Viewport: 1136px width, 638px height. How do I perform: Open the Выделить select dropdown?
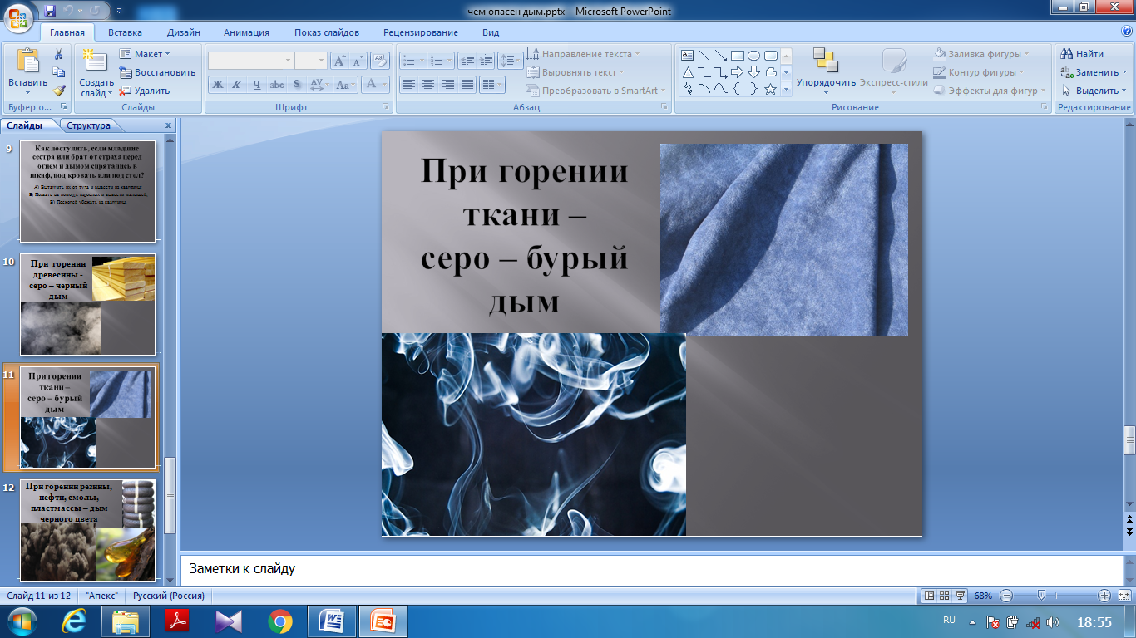coord(1094,91)
